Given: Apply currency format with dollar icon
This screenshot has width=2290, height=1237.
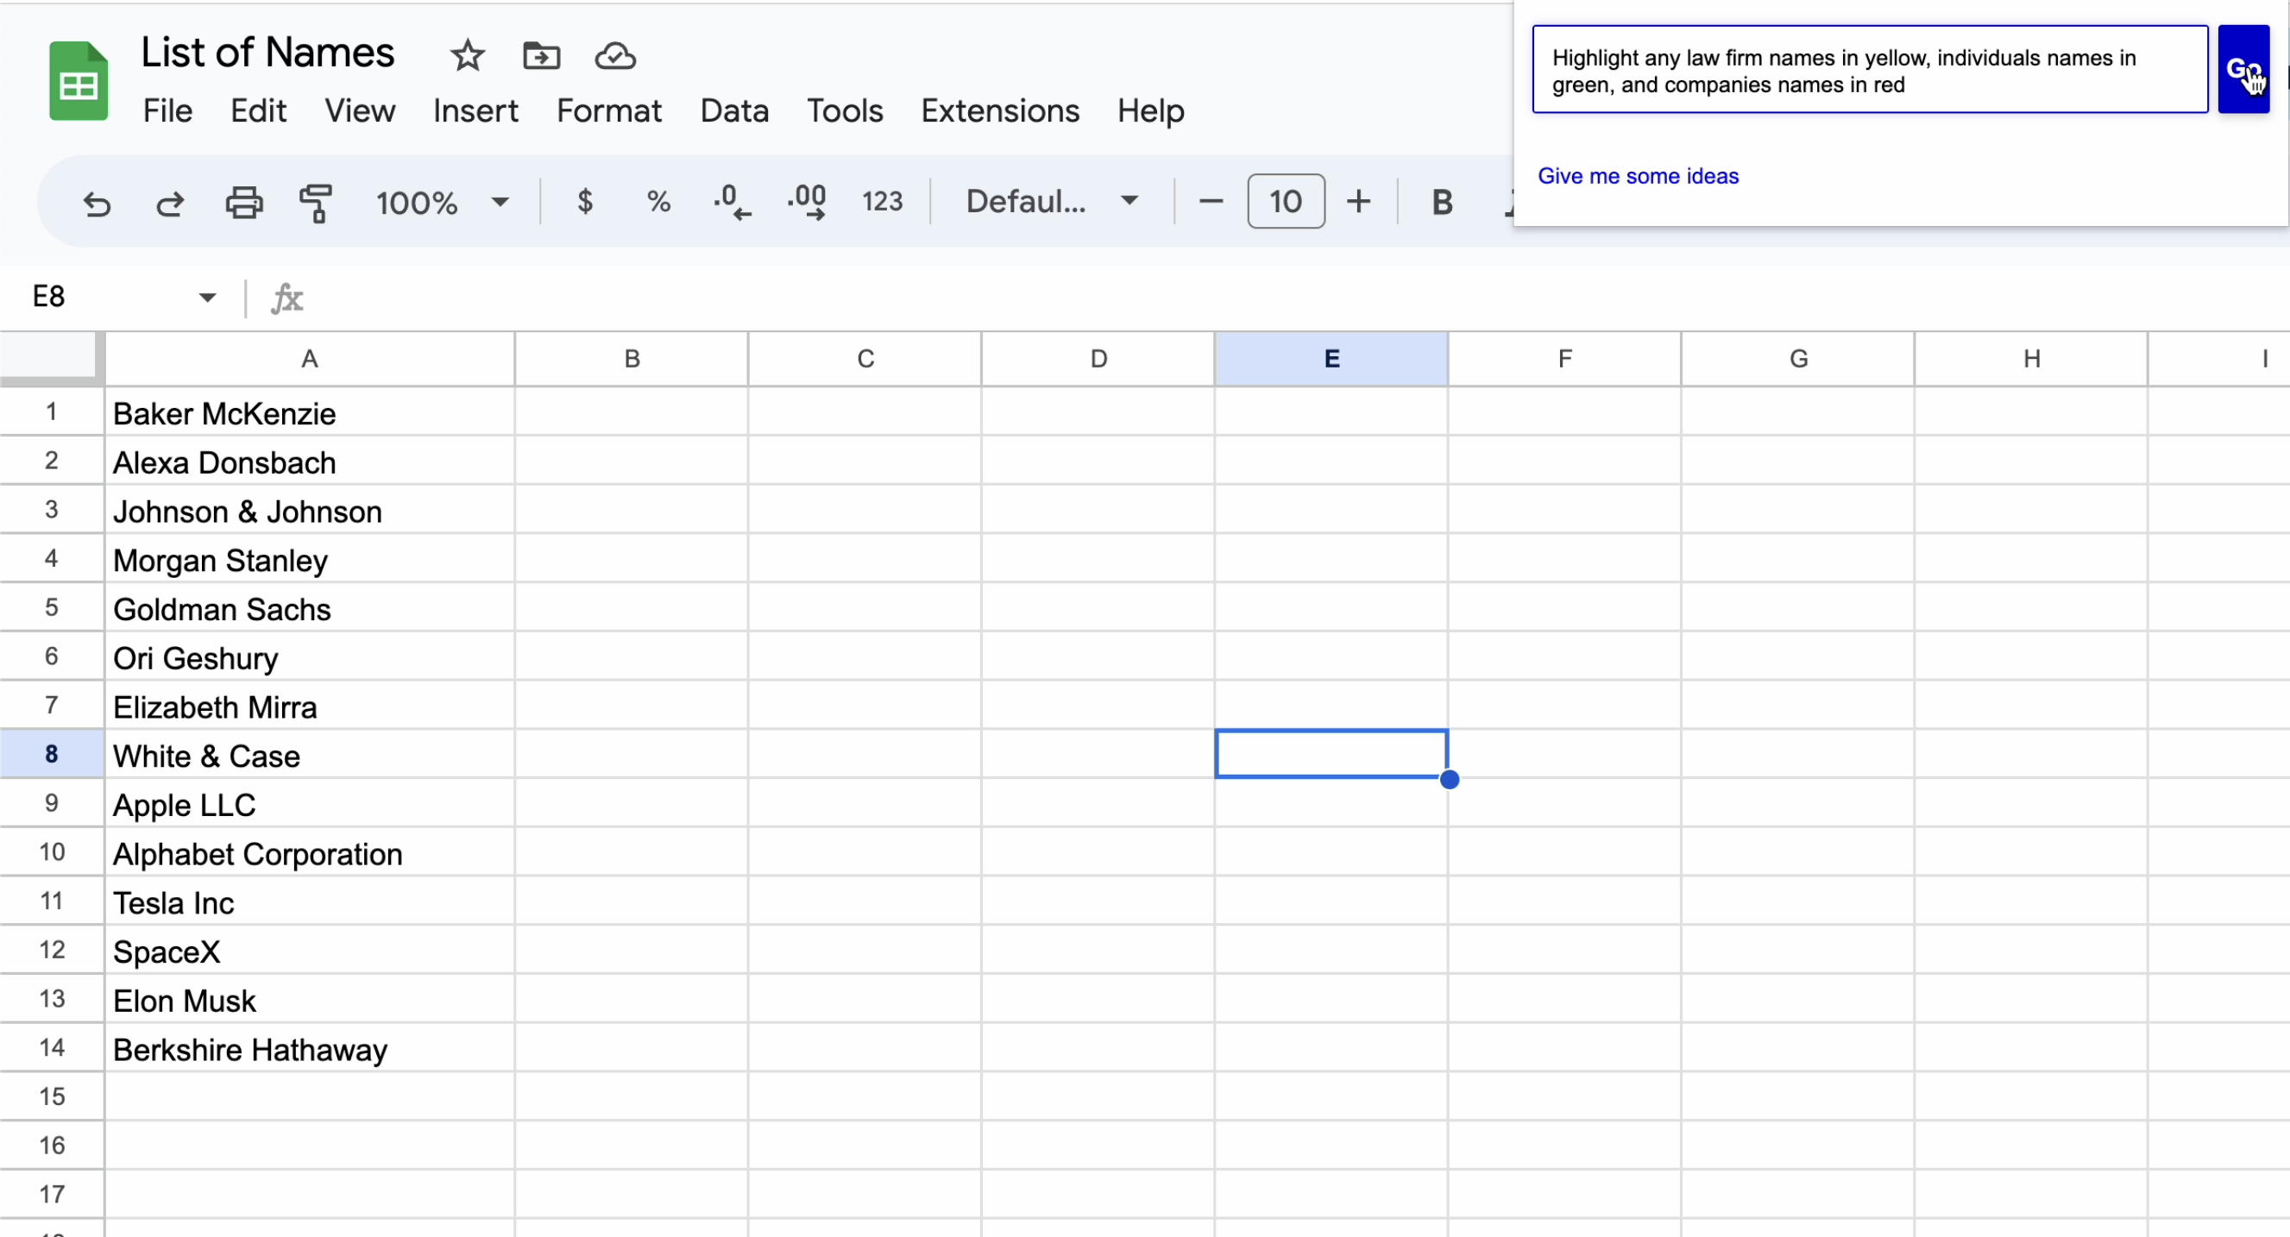Looking at the screenshot, I should pyautogui.click(x=584, y=202).
